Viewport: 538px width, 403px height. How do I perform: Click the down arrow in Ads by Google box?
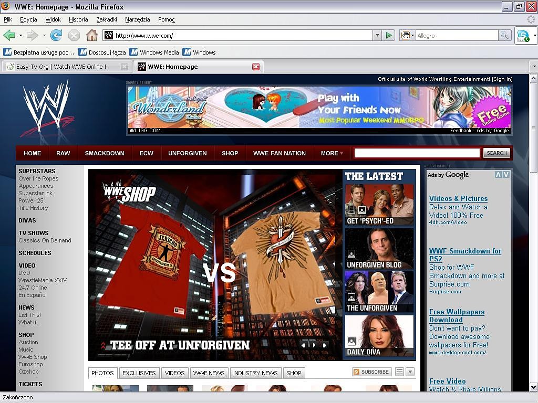(x=506, y=175)
